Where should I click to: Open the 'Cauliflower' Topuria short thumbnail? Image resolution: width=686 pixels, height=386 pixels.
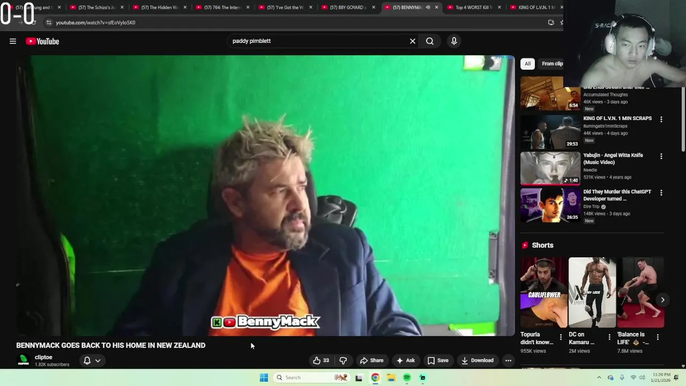pos(543,292)
